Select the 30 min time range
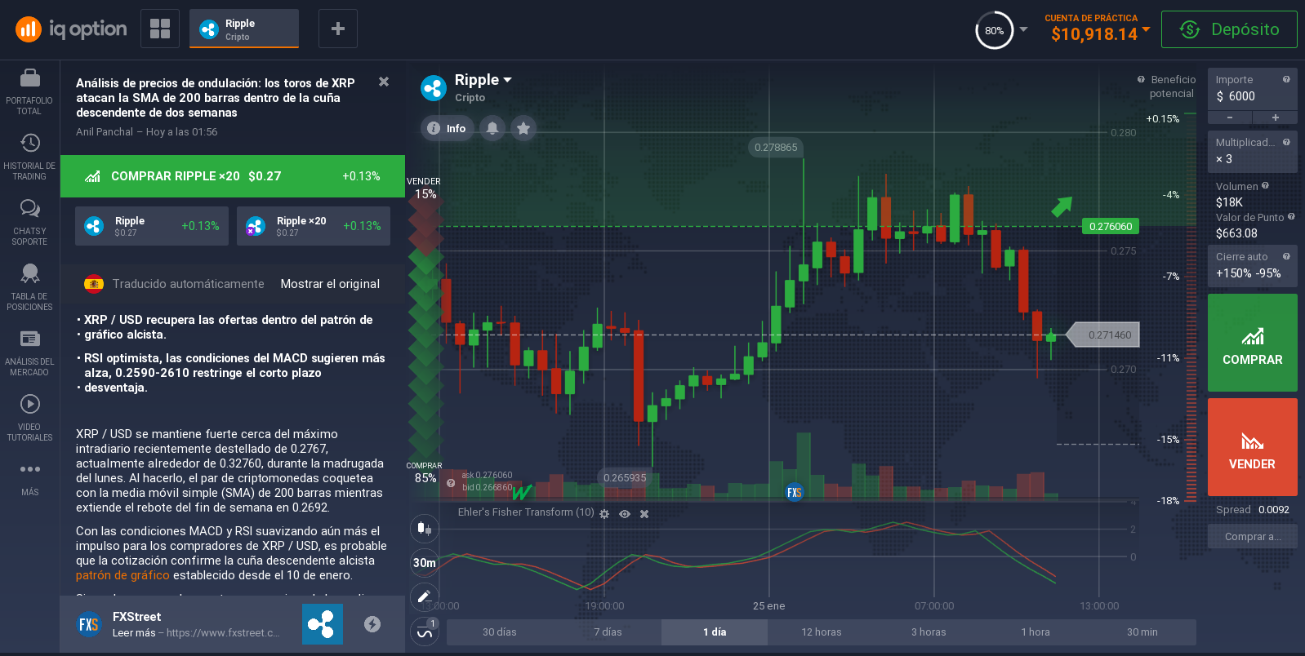 coord(1142,632)
